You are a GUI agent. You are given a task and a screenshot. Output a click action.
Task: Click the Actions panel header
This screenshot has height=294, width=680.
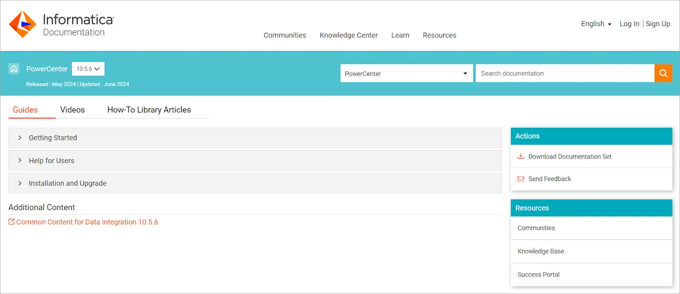[x=592, y=136]
